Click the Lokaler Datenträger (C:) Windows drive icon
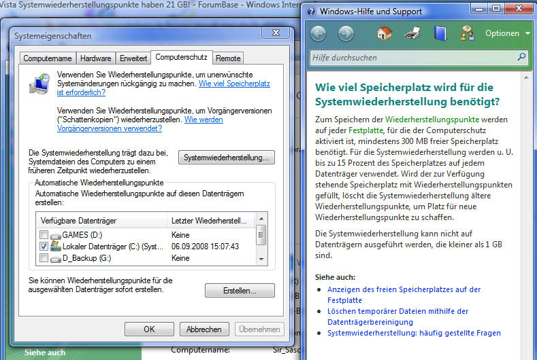537x360 pixels. click(x=56, y=246)
